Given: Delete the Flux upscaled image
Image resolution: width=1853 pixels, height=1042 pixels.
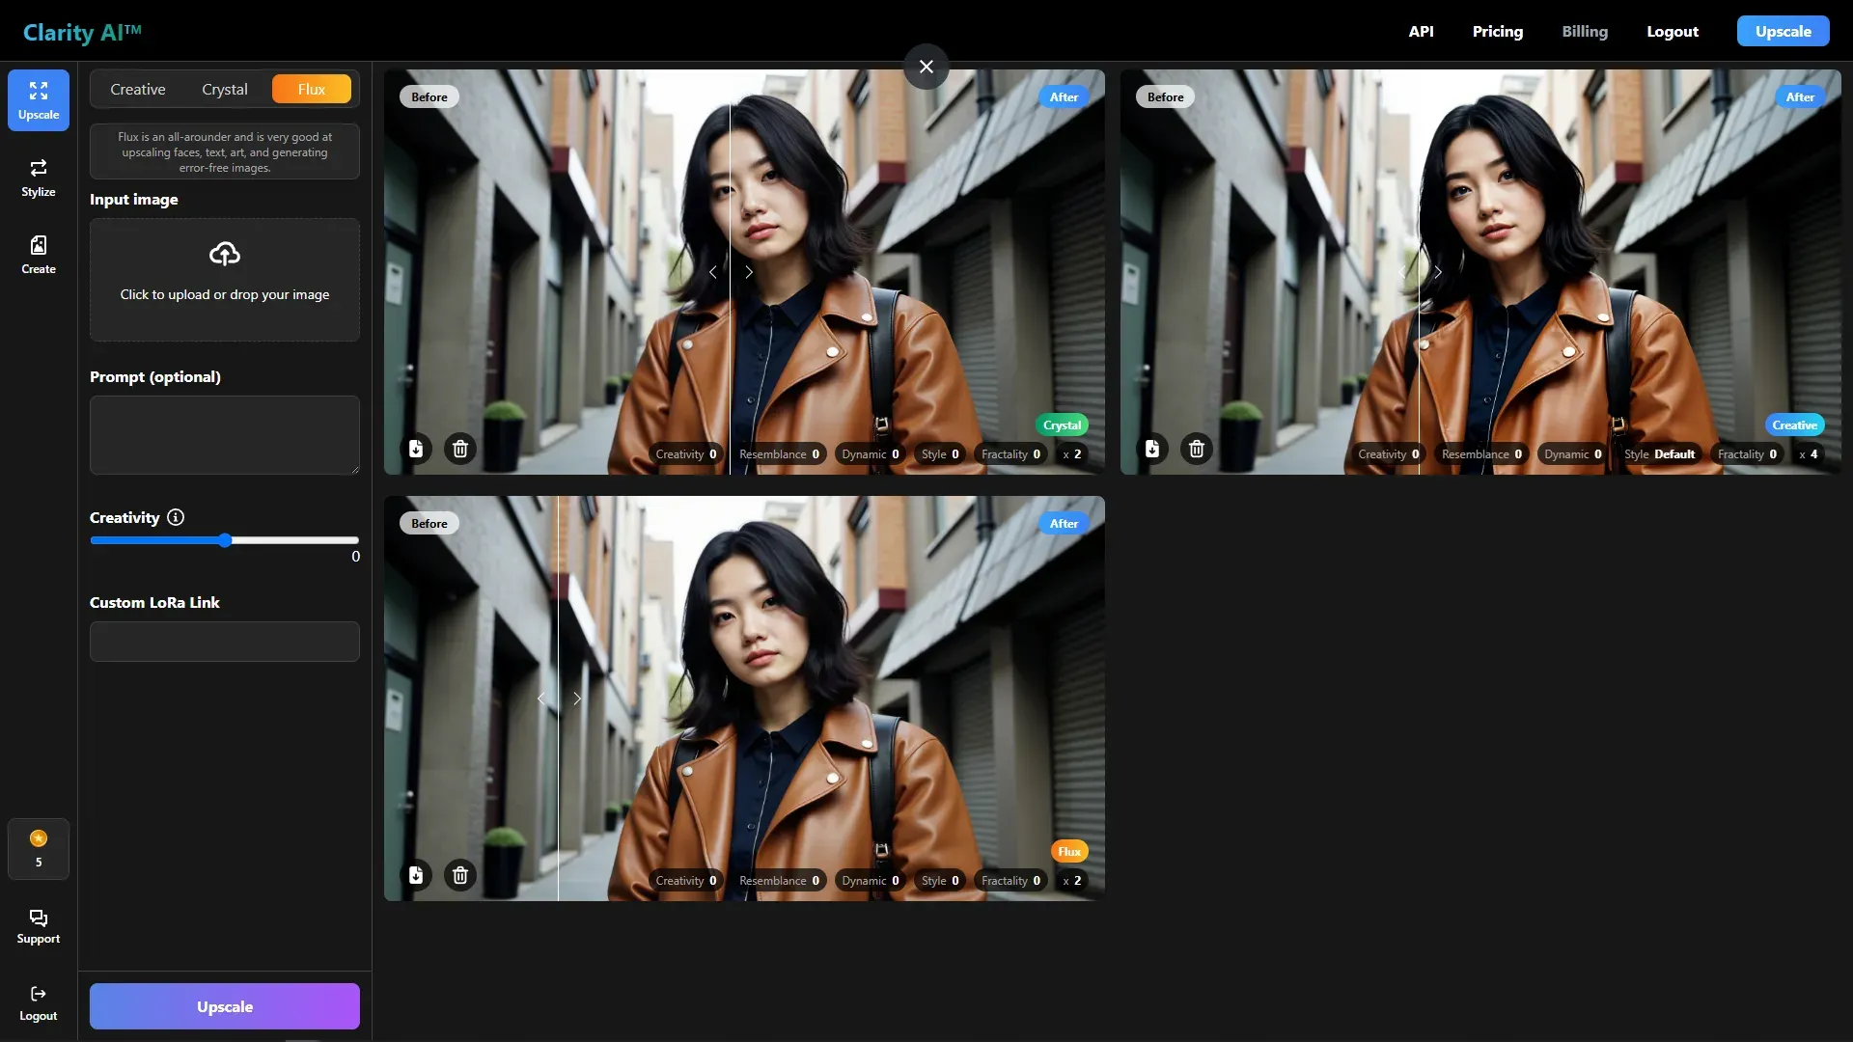Looking at the screenshot, I should coord(460,875).
